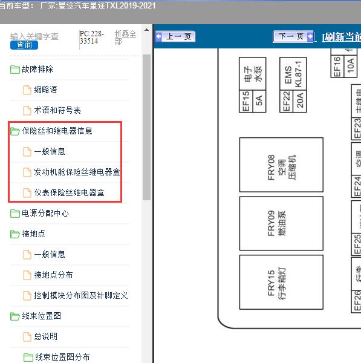
Task: Open 一般信息 under 保险丝和继电器信息
Action: 50,152
